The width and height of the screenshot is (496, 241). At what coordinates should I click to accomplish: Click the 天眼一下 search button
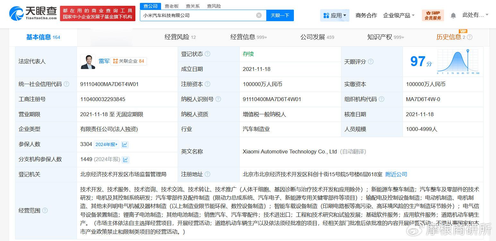280,15
